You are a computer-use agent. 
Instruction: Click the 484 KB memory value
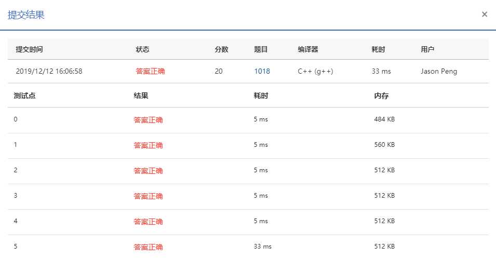coord(384,119)
